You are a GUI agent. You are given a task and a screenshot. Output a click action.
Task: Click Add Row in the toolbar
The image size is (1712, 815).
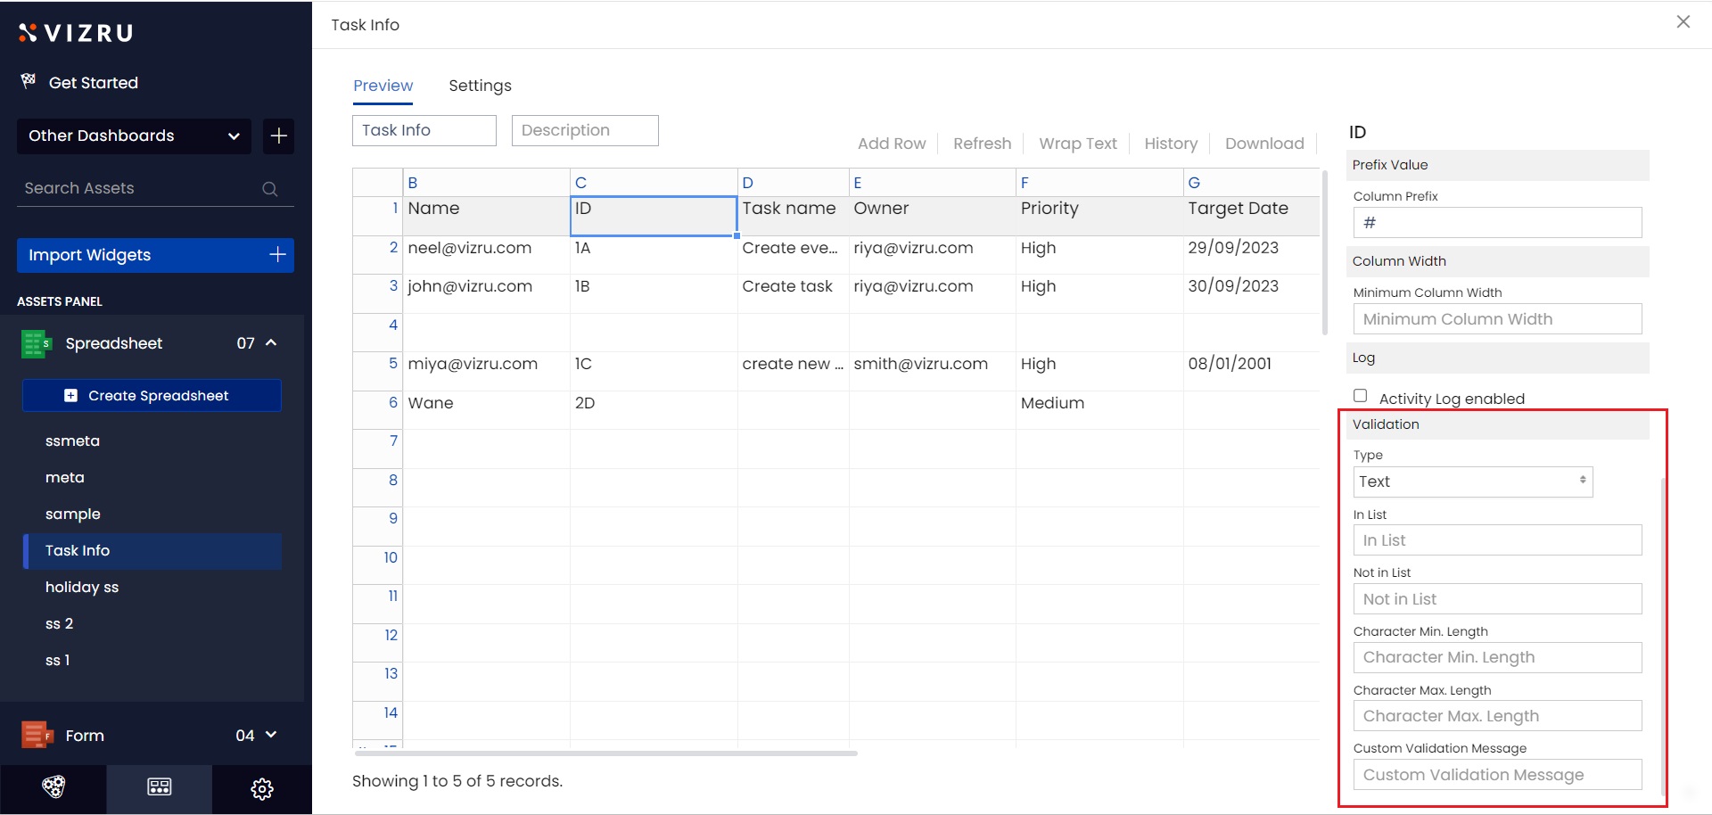point(891,144)
